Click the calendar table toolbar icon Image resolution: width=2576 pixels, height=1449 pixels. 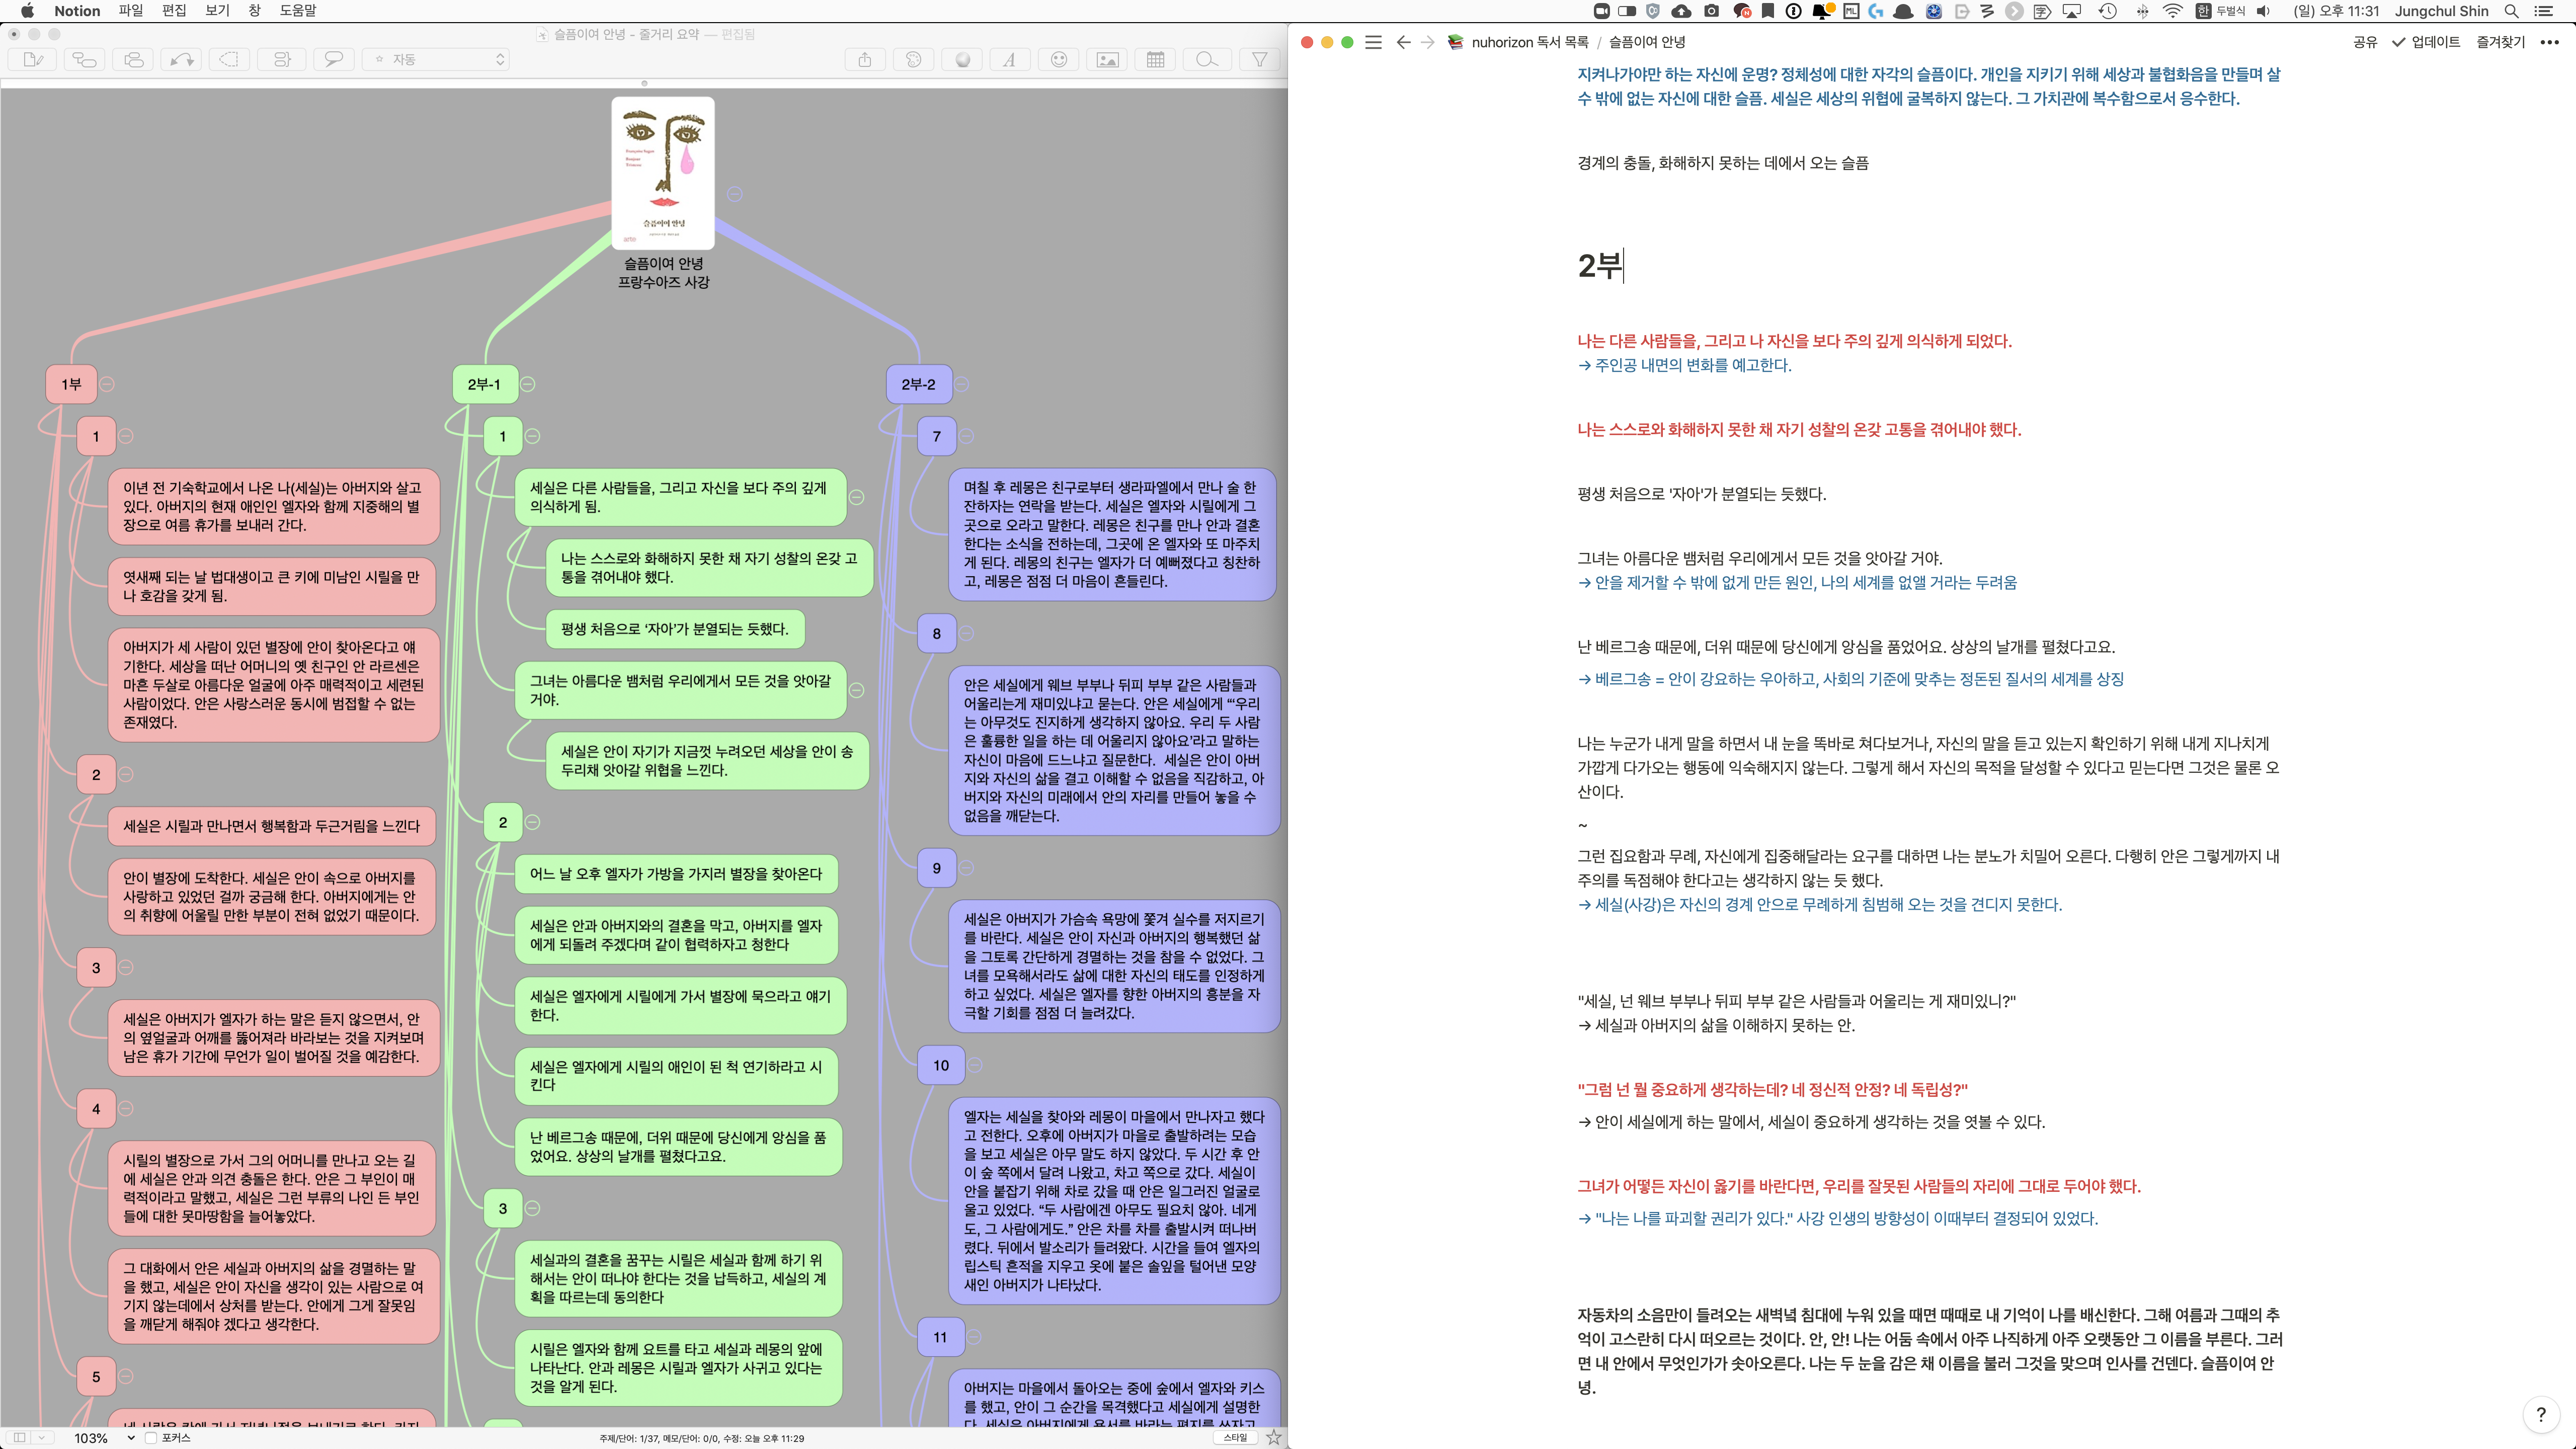[1155, 60]
